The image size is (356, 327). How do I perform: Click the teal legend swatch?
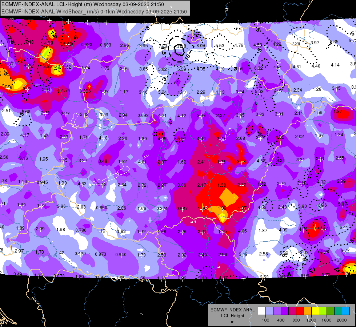[338, 311]
